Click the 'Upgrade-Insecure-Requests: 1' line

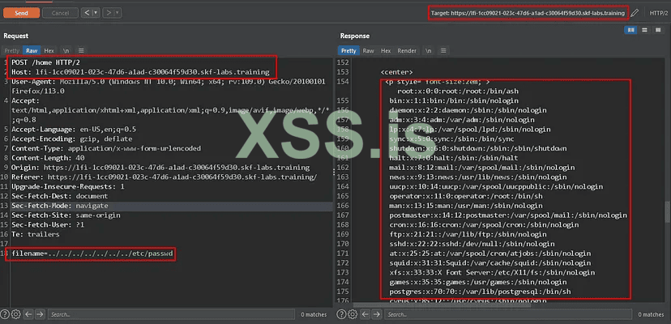click(x=68, y=186)
